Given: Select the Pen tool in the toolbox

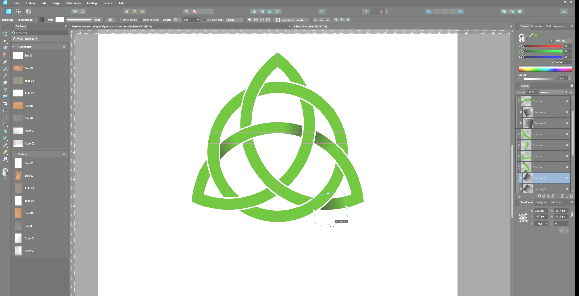Looking at the screenshot, I should tap(5, 62).
